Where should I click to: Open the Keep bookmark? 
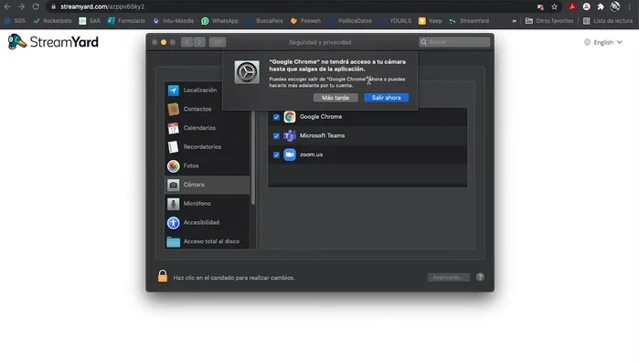(430, 21)
